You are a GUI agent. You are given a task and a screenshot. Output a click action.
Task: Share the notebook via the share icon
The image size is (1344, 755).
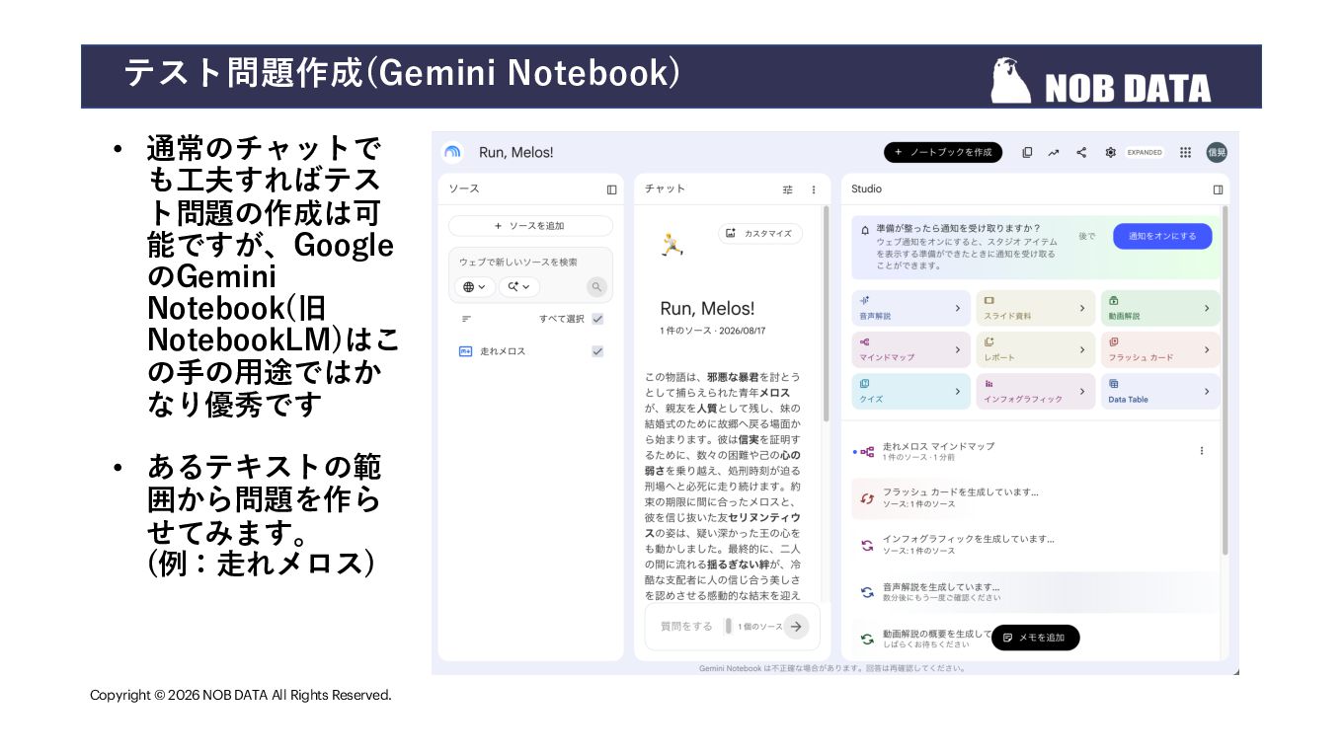[1081, 153]
